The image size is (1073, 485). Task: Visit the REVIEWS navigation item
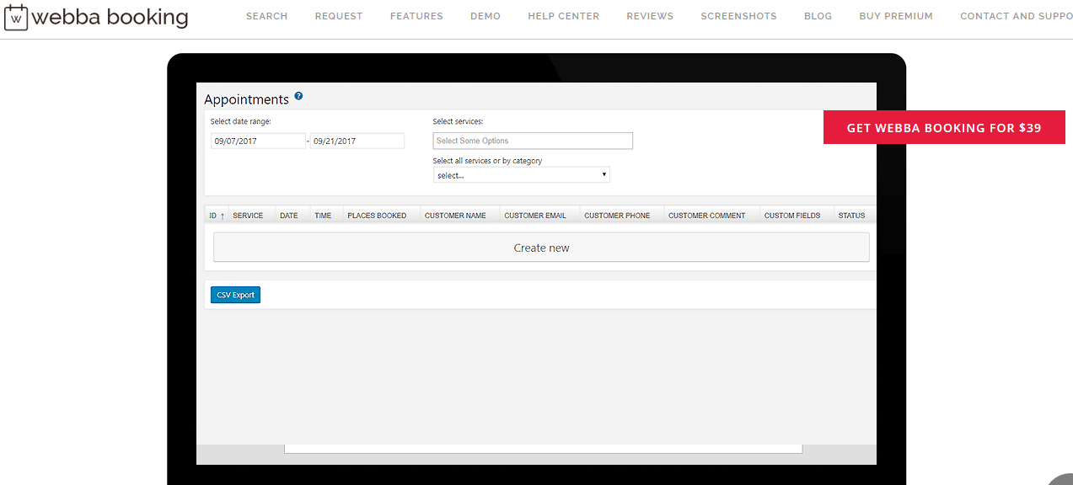650,16
